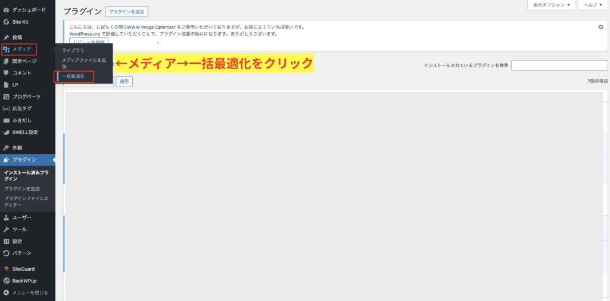The width and height of the screenshot is (610, 301).
Task: Open Appearance via the paintbrush icon
Action: (6, 147)
